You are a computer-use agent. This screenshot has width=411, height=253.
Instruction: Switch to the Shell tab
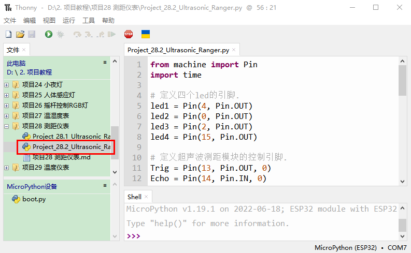134,197
